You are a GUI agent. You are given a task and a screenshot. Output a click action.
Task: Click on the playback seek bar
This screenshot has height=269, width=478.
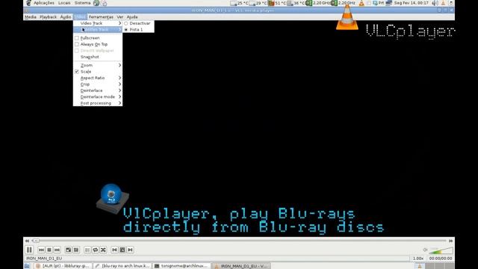[x=239, y=241]
